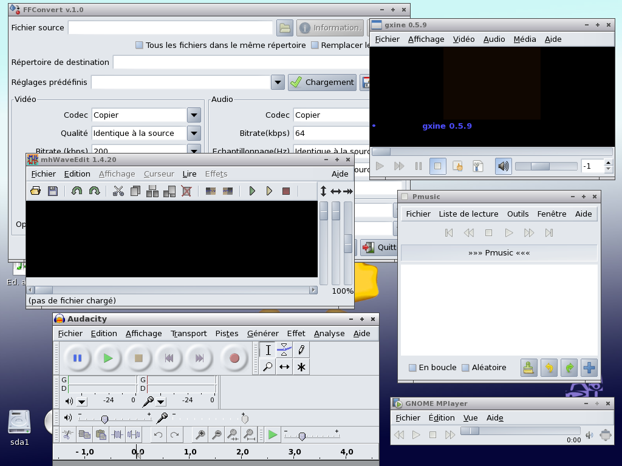
Task: Clear playlist with Pmusic broom button
Action: [x=529, y=368]
